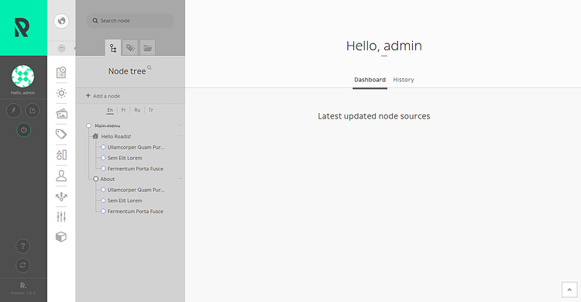Collapse the About row's minus handle
Image resolution: width=581 pixels, height=302 pixels.
[180, 179]
